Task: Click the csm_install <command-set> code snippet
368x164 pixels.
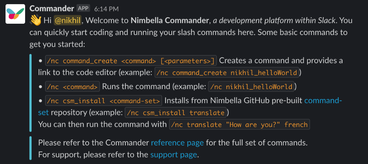Action: click(x=103, y=101)
